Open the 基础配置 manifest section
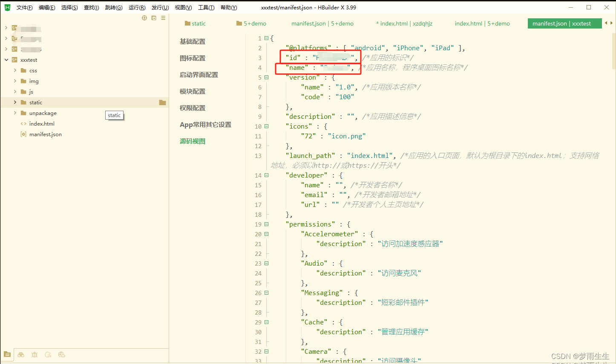This screenshot has width=616, height=364. 193,42
